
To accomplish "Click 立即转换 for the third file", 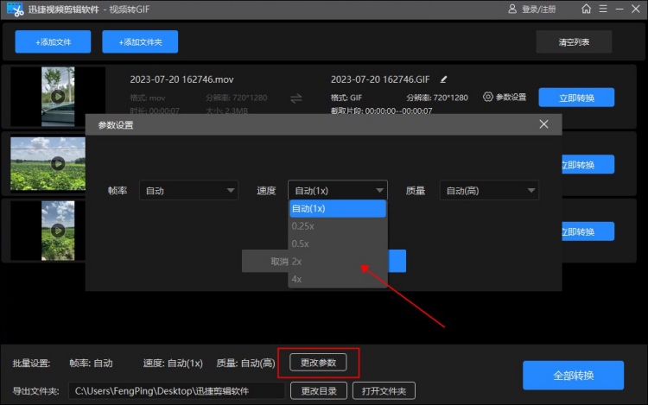I will pos(588,231).
